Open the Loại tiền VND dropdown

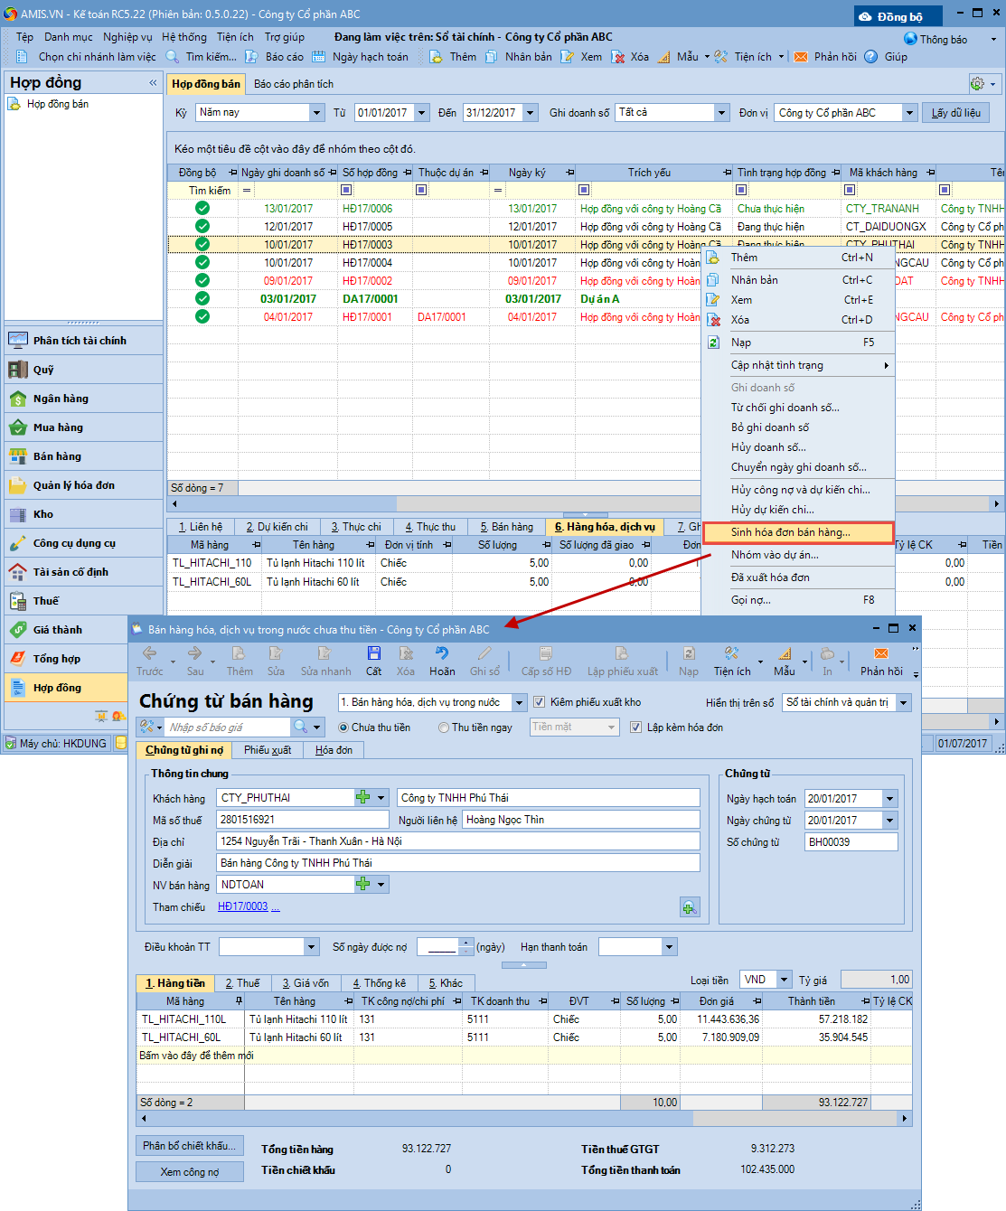click(x=784, y=980)
